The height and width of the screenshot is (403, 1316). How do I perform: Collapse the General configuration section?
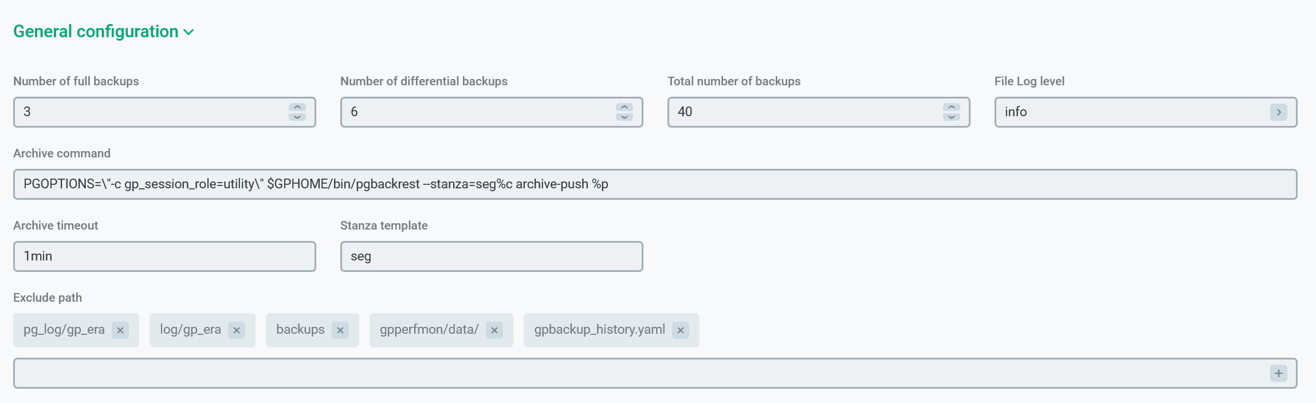coord(188,33)
